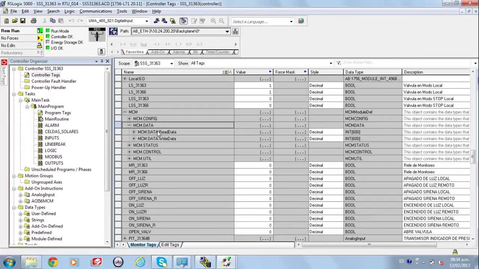Switch to the Edit Tags tab
Screen dimensions: 479x269
(x=170, y=245)
